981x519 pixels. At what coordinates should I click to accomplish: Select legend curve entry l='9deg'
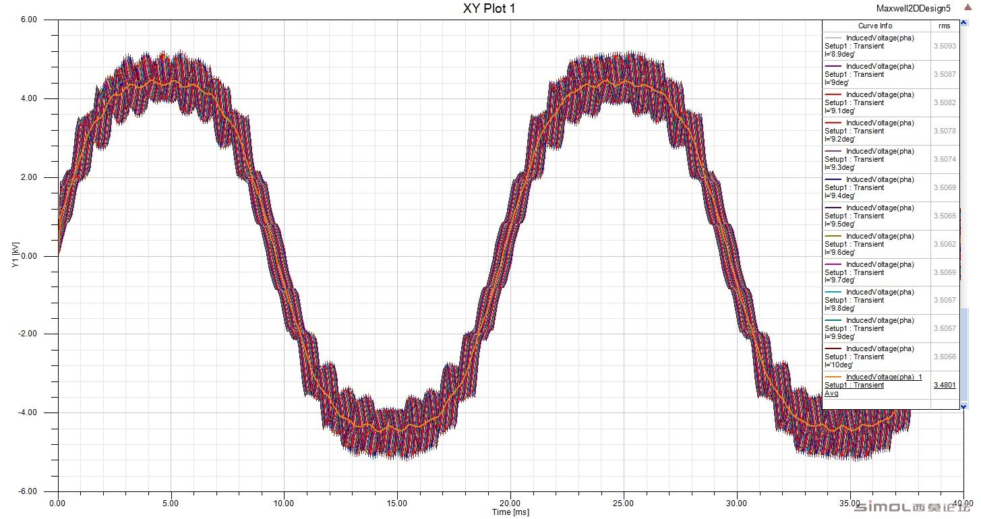pos(876,75)
